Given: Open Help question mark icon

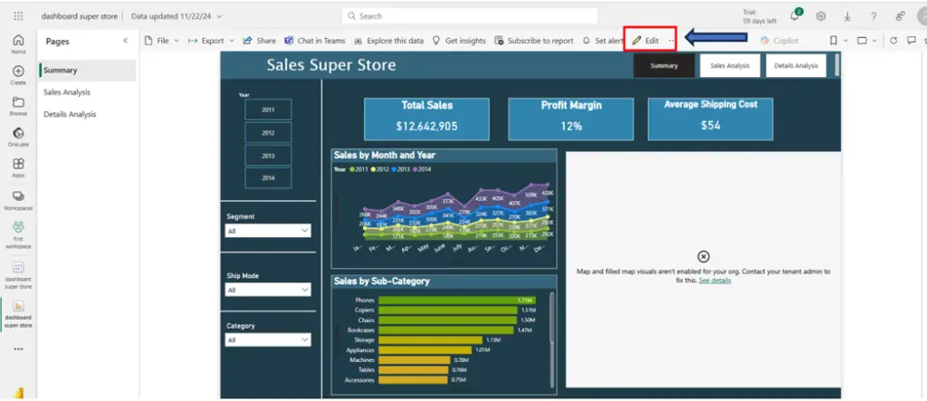Looking at the screenshot, I should [x=874, y=16].
